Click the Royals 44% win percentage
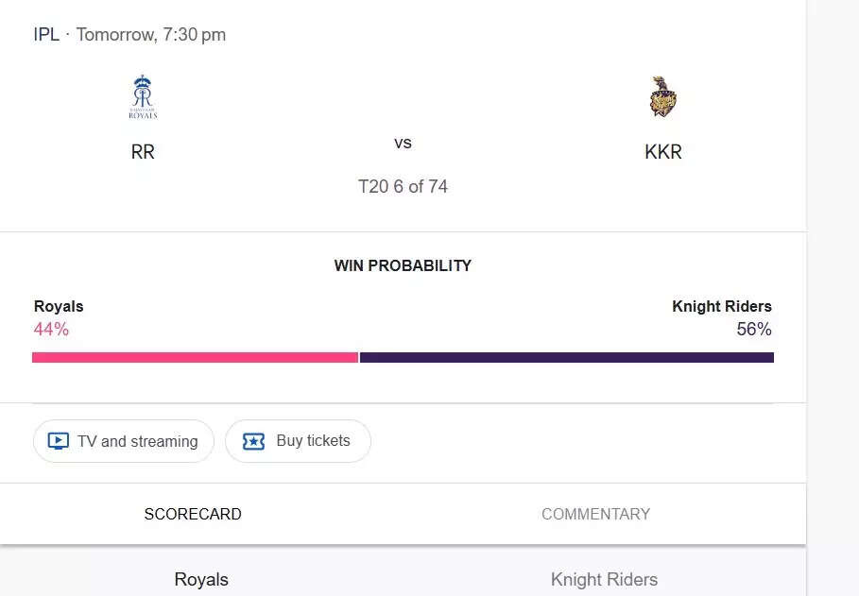859x596 pixels. tap(51, 329)
